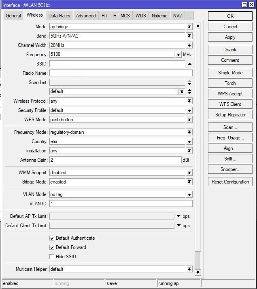Open the Bridge Mode dropdown
This screenshot has height=289, width=257.
coord(189,182)
